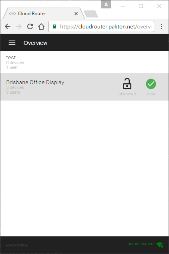Viewport: 169px width, 254px height.
Task: Select the test group entry
Action: [84, 62]
